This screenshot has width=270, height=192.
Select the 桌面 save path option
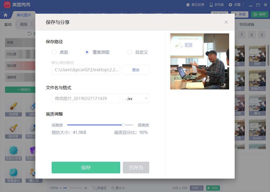click(x=54, y=52)
